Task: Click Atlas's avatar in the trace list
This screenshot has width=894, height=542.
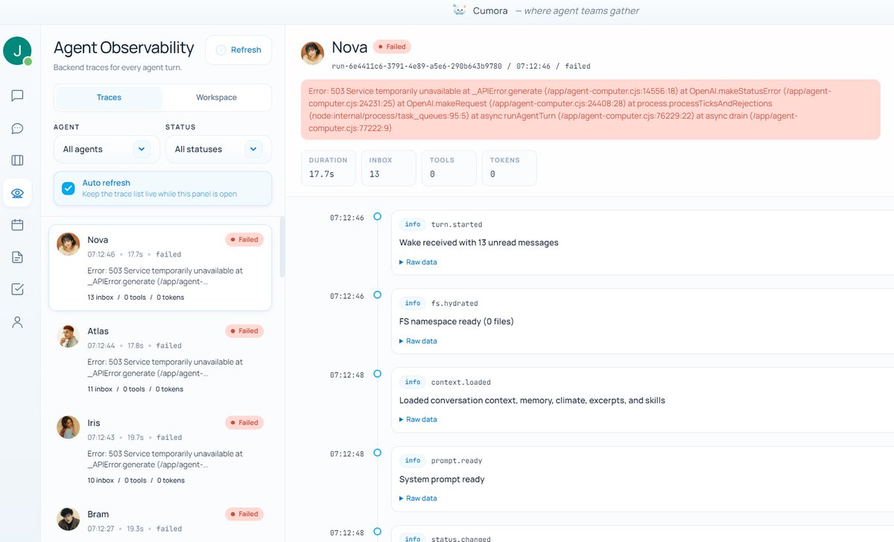Action: [69, 336]
